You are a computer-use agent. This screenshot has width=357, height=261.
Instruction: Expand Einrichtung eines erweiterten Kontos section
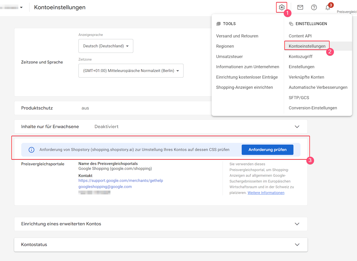coord(297,224)
